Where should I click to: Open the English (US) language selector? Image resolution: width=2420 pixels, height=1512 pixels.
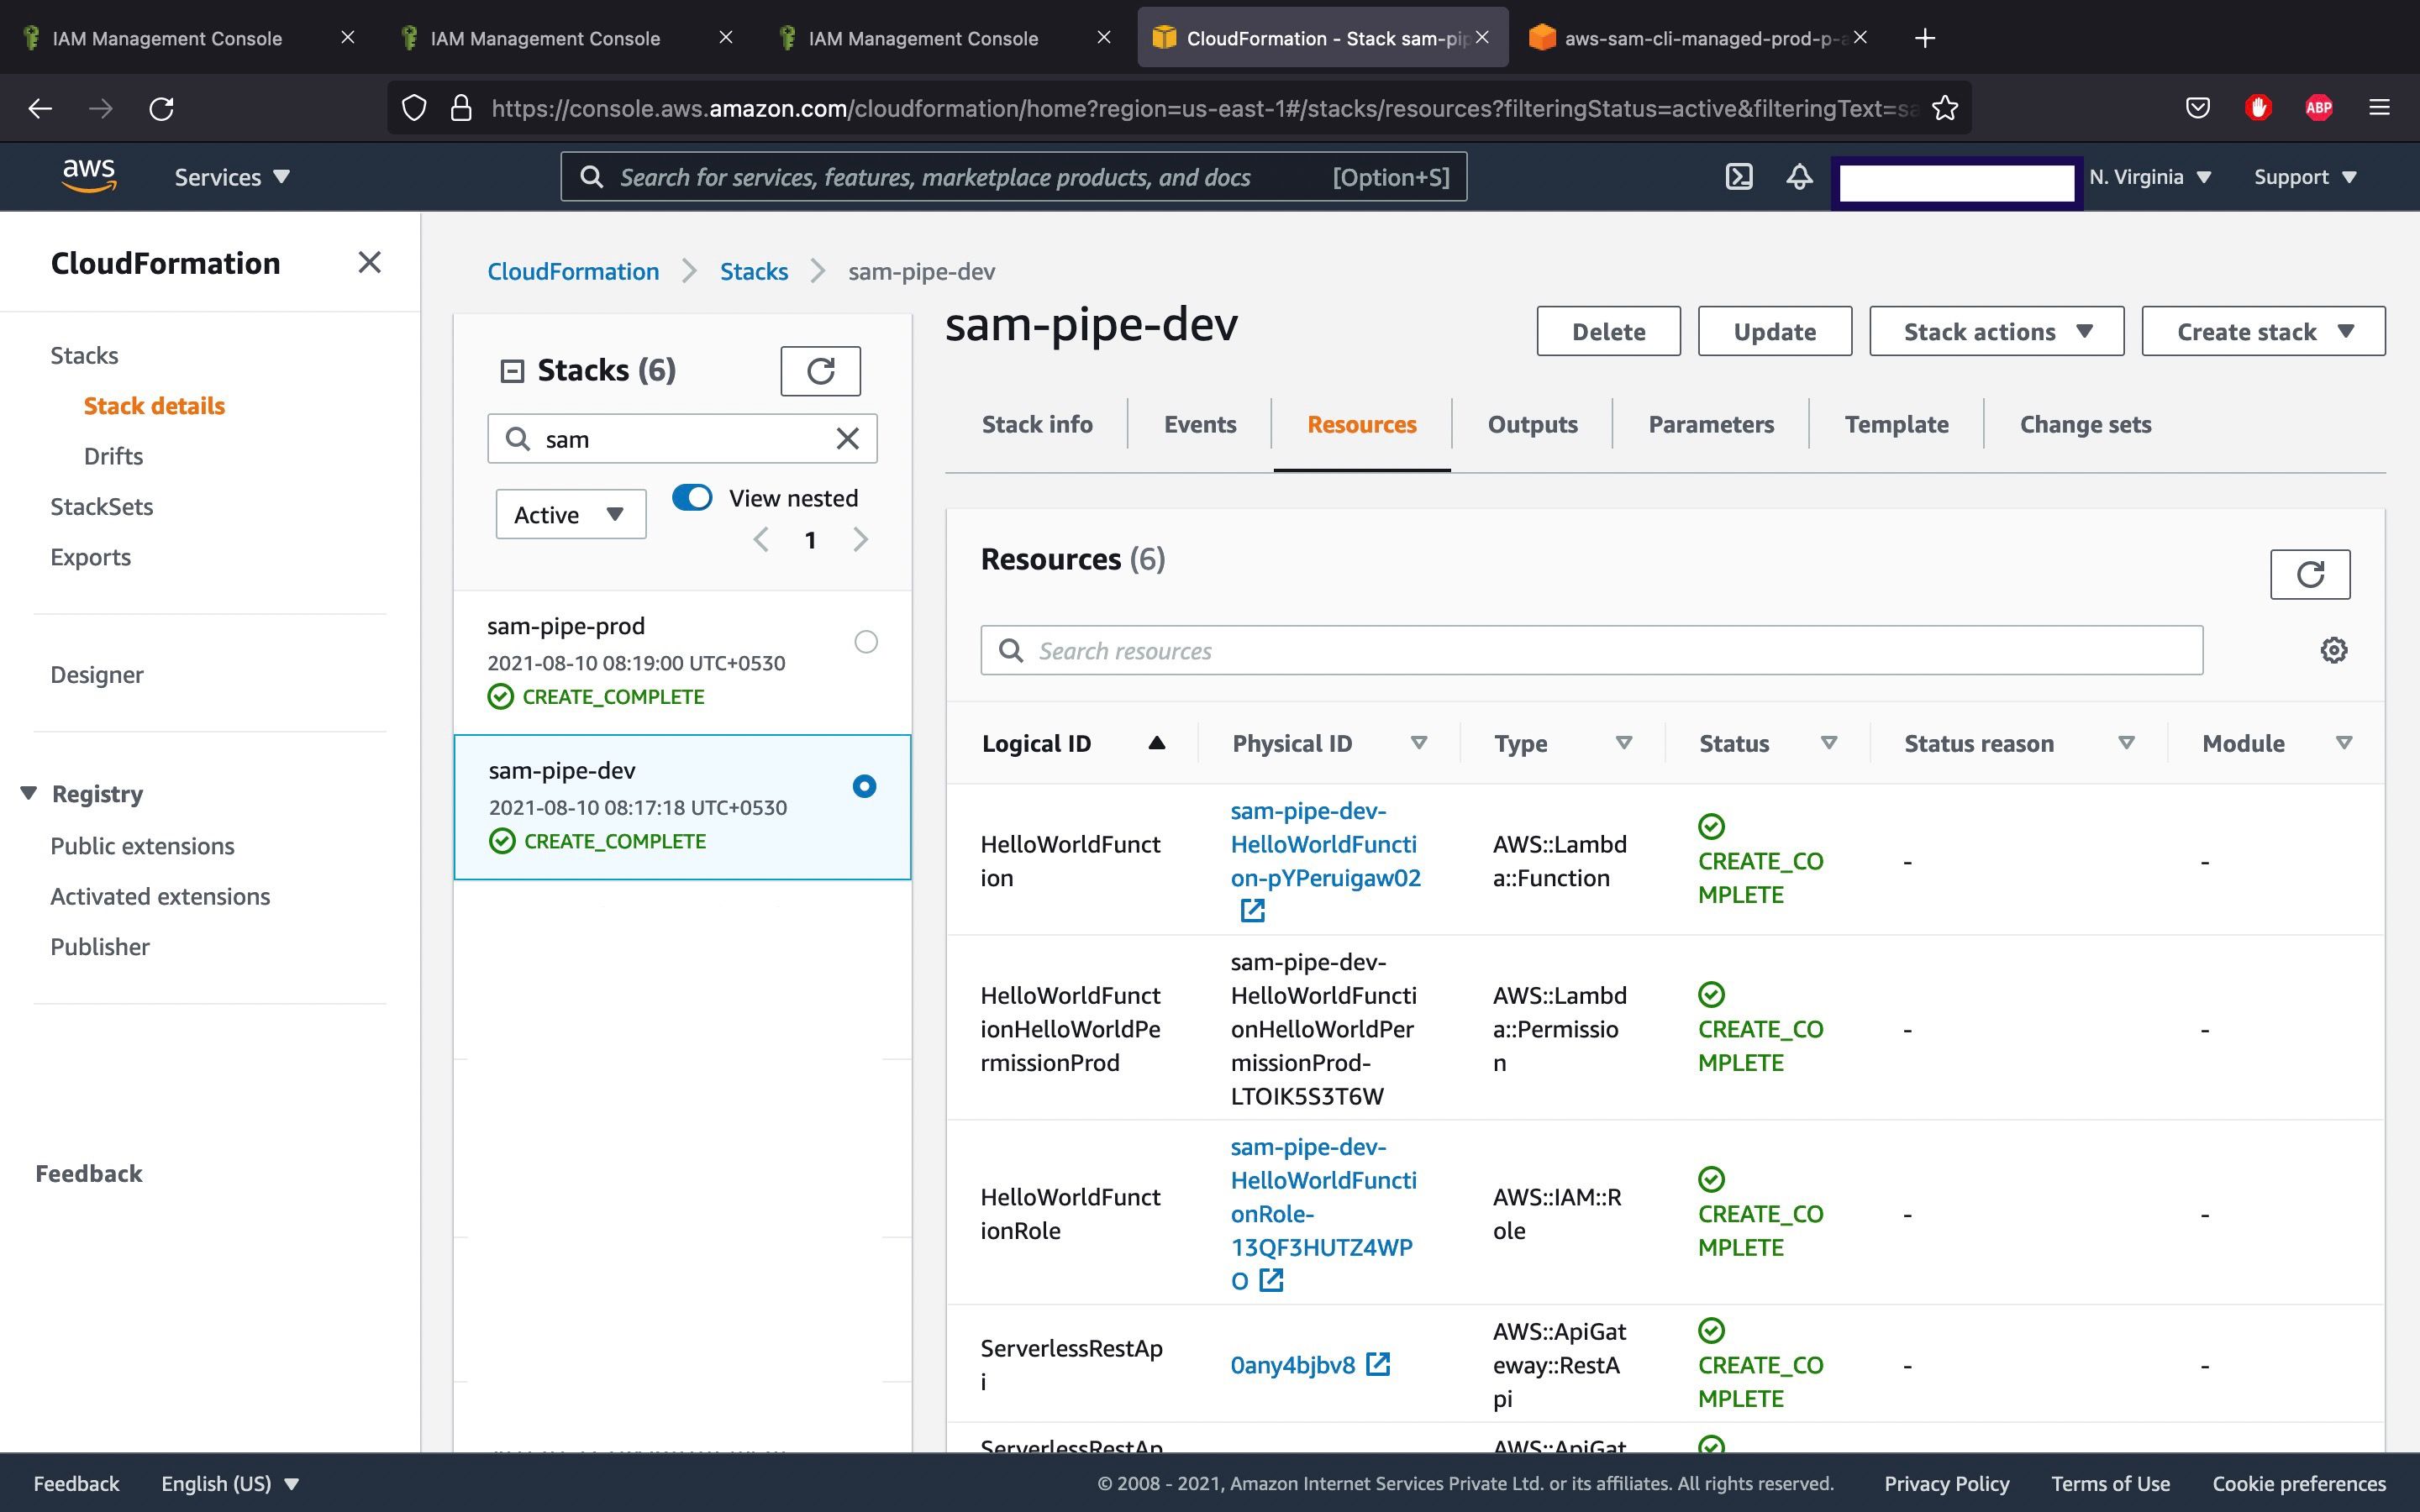click(230, 1483)
